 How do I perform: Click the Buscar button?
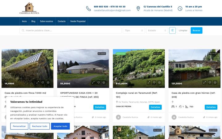point(196,30)
